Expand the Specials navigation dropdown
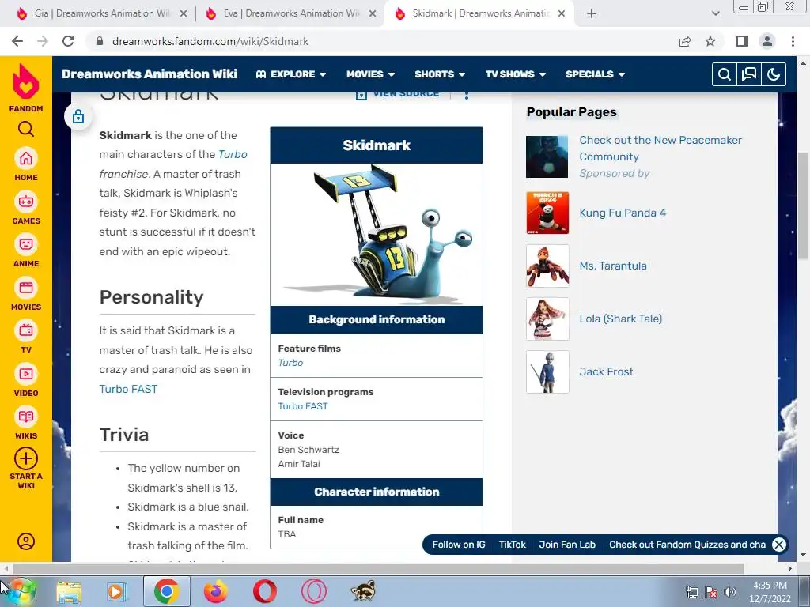This screenshot has height=607, width=810. click(595, 74)
